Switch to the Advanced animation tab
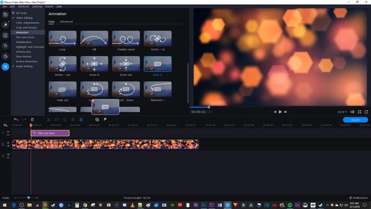This screenshot has width=371, height=209. [66, 21]
